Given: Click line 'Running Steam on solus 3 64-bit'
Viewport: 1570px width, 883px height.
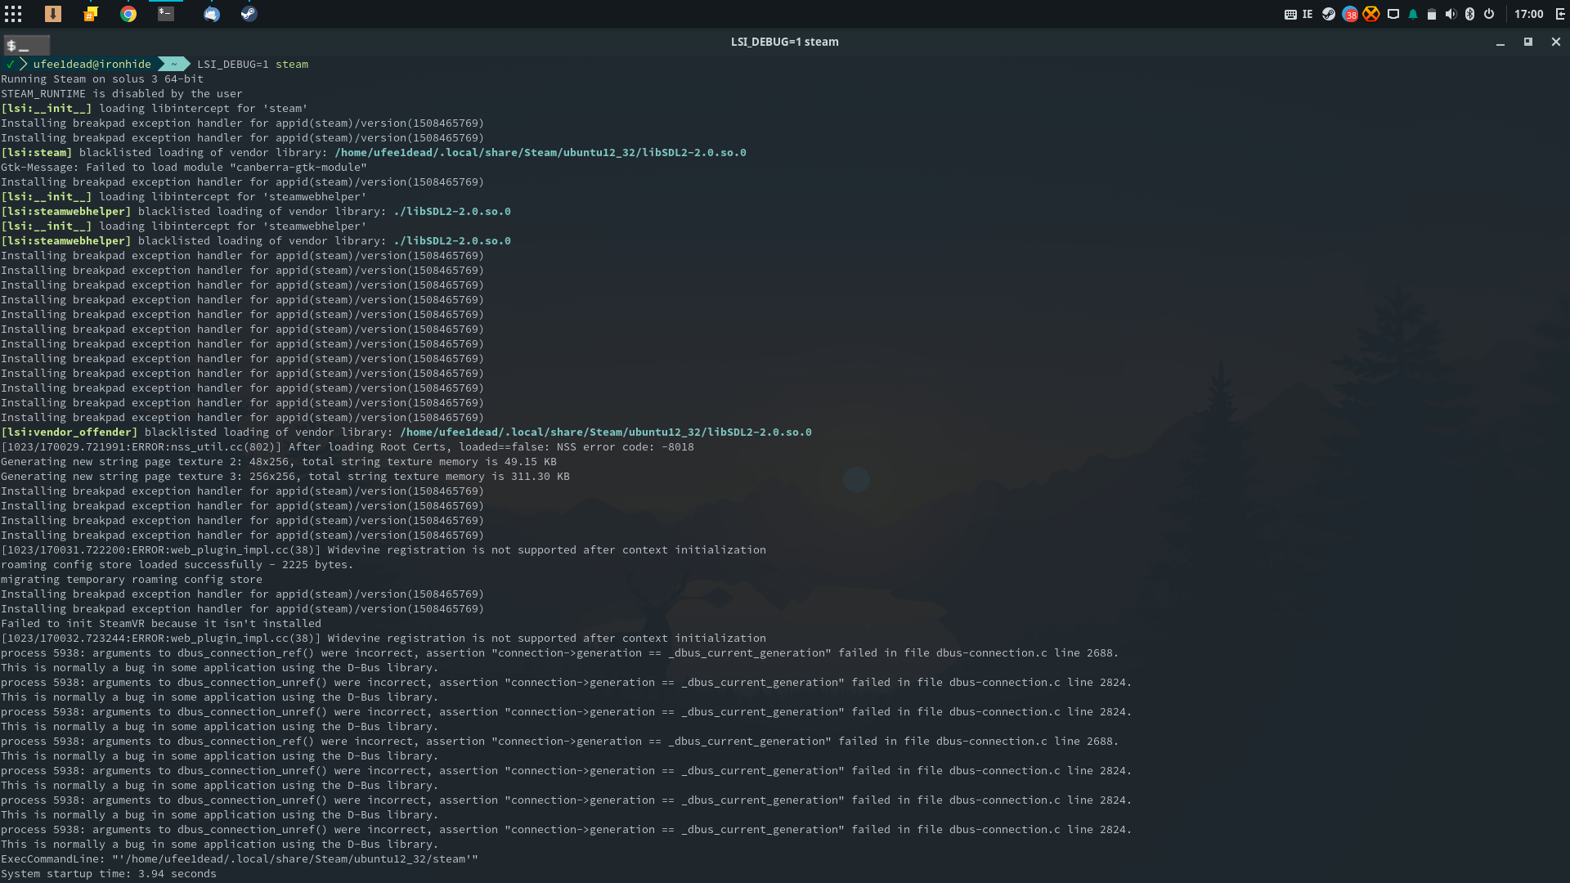Looking at the screenshot, I should click(102, 78).
